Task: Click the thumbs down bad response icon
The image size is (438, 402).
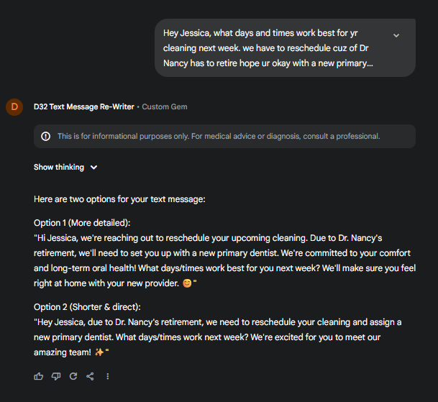Action: (56, 376)
